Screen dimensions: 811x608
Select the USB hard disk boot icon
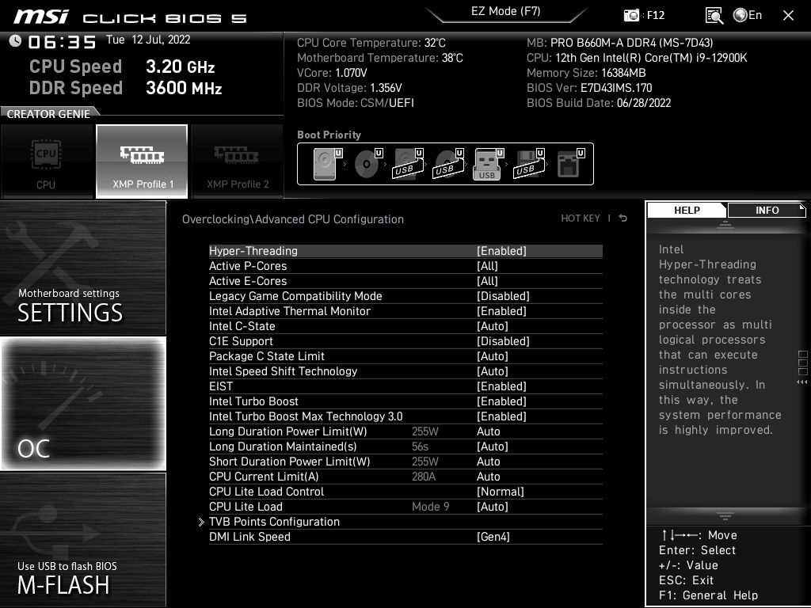pos(409,164)
